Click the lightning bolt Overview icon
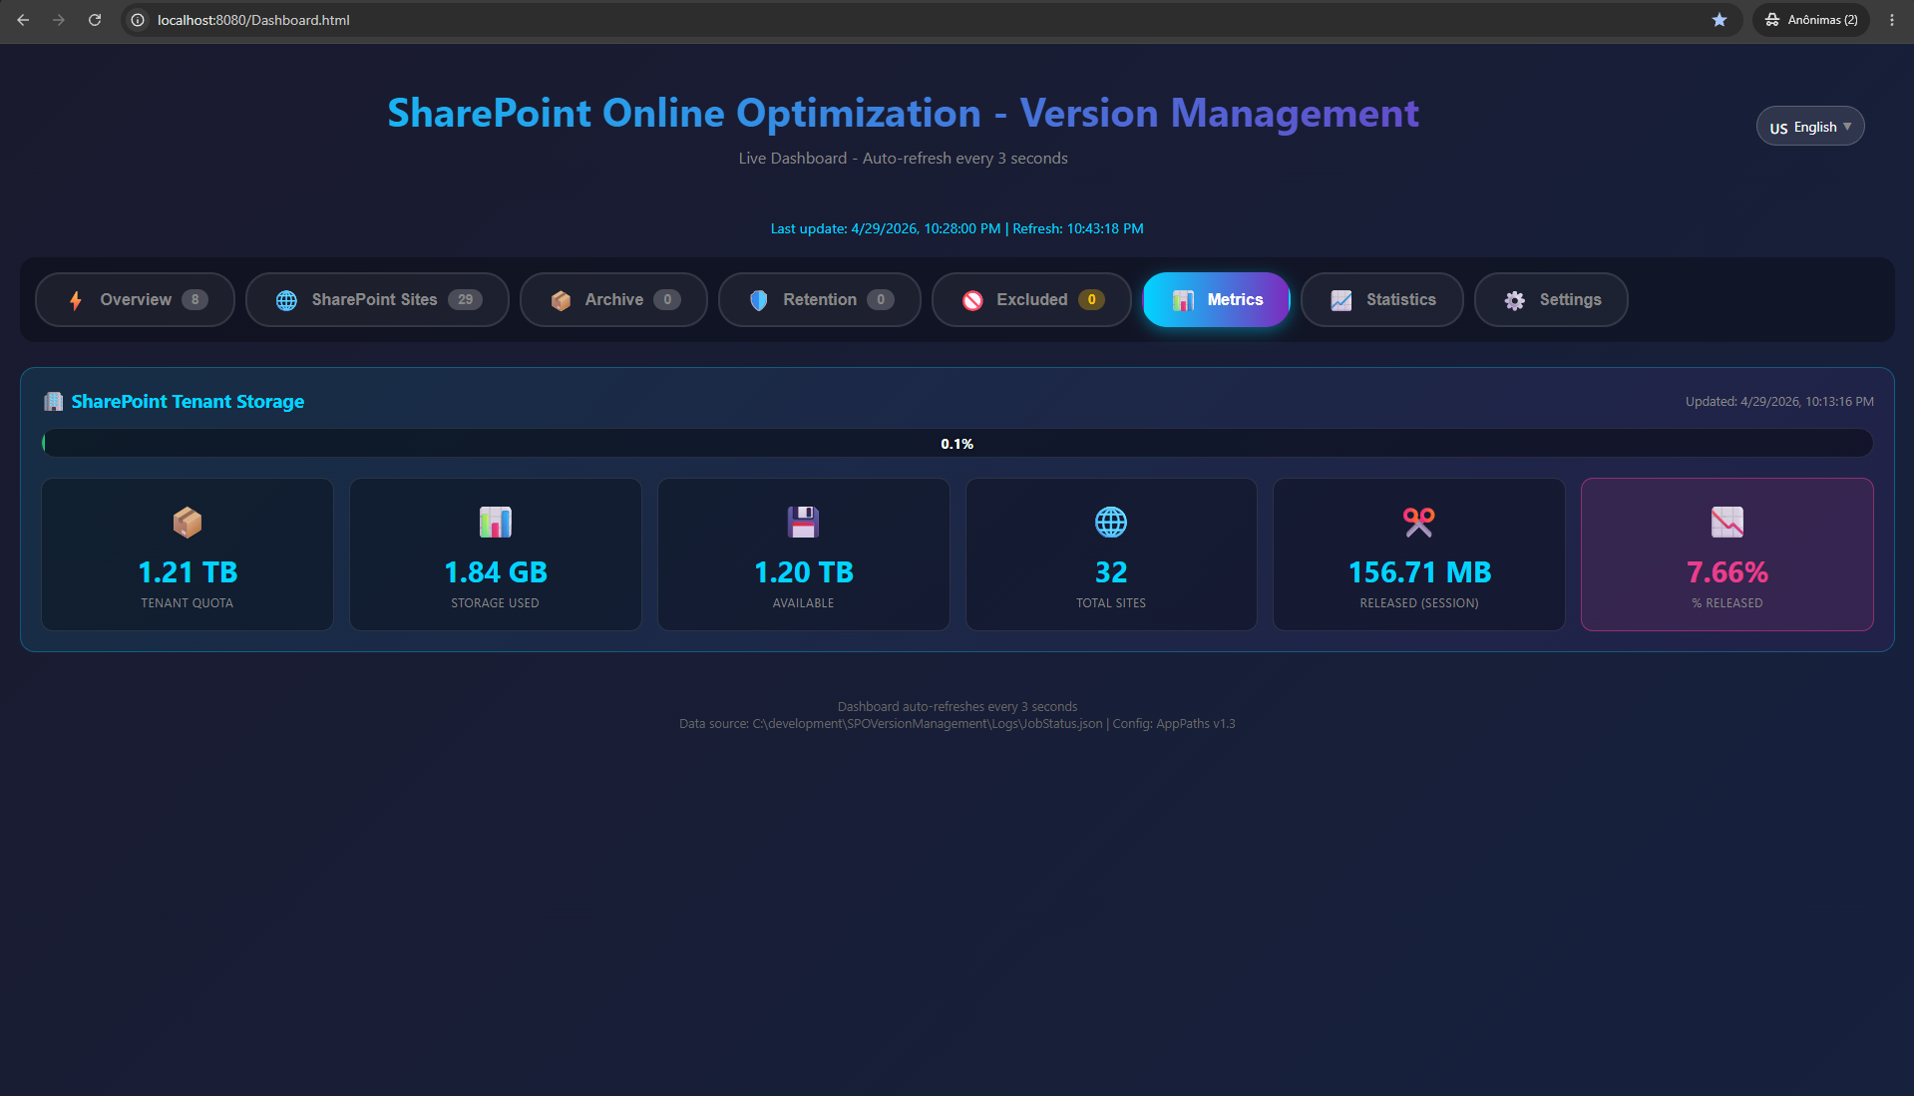Screen dimensions: 1914x1096 tap(76, 300)
